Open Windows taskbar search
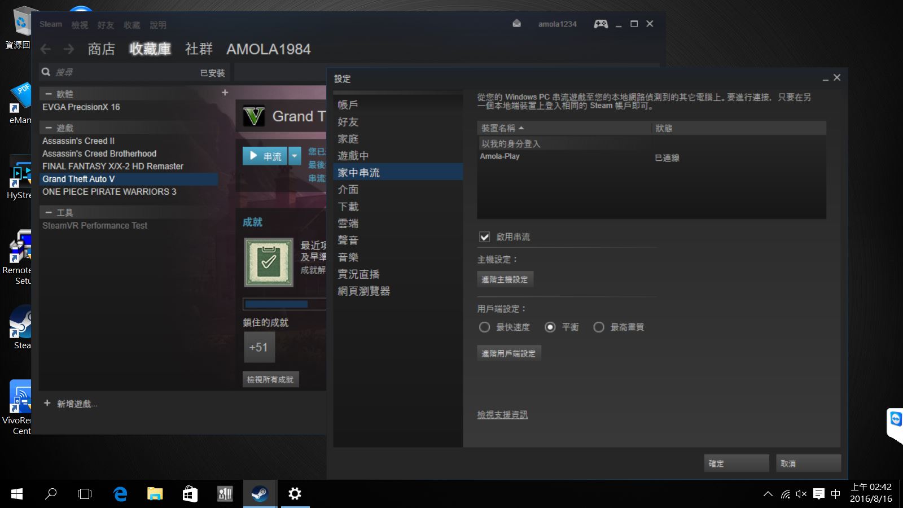 click(51, 494)
